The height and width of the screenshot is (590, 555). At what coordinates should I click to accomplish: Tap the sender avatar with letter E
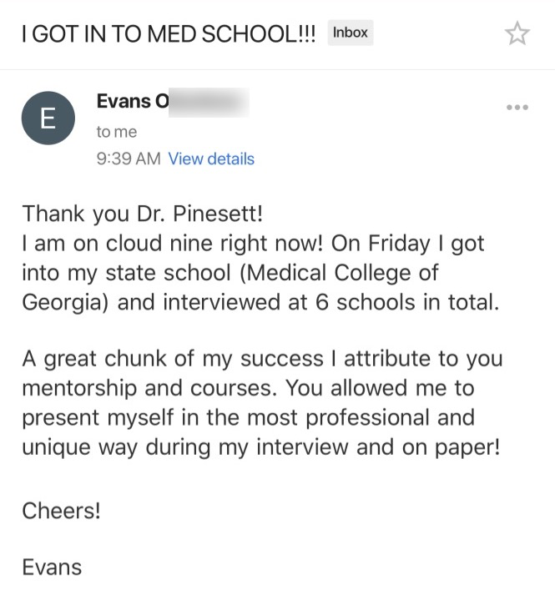pos(48,118)
